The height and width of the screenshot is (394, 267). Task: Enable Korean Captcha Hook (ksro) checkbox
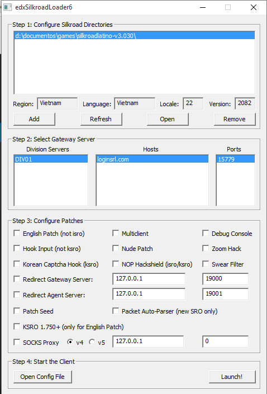click(17, 264)
